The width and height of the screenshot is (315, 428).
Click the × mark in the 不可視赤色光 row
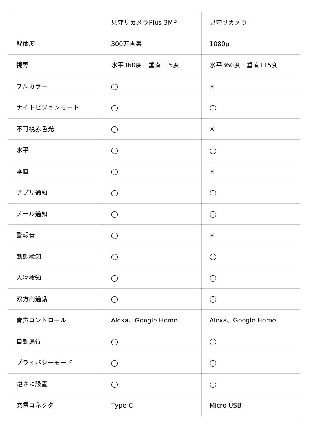coord(212,129)
